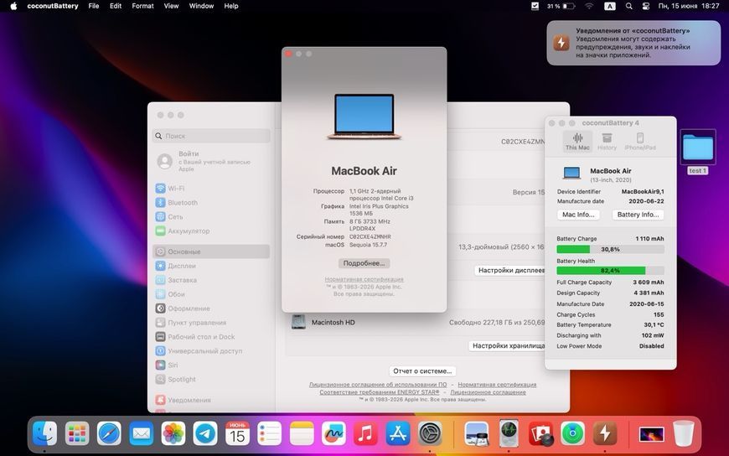Open Calendar showing 15 in the Dock
729x456 pixels.
[x=238, y=433]
